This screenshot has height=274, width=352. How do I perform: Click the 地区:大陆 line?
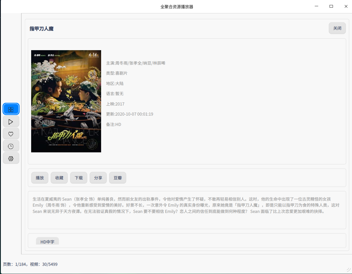tap(115, 83)
